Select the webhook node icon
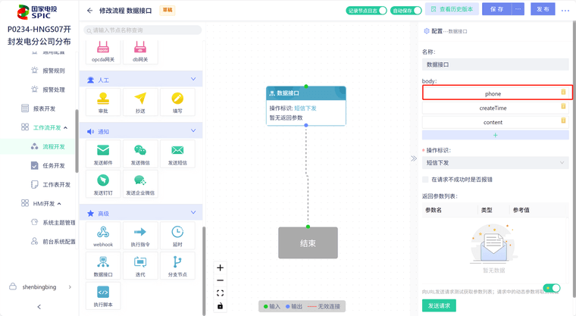This screenshot has width=576, height=316. (x=103, y=236)
